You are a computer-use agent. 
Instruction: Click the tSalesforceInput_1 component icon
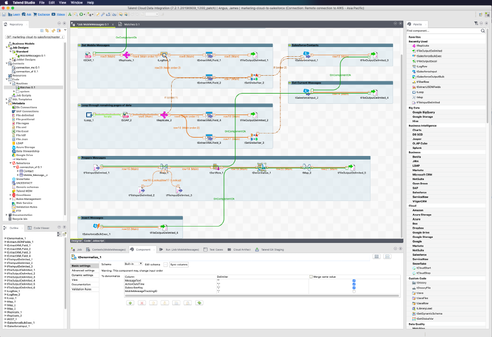(306, 55)
